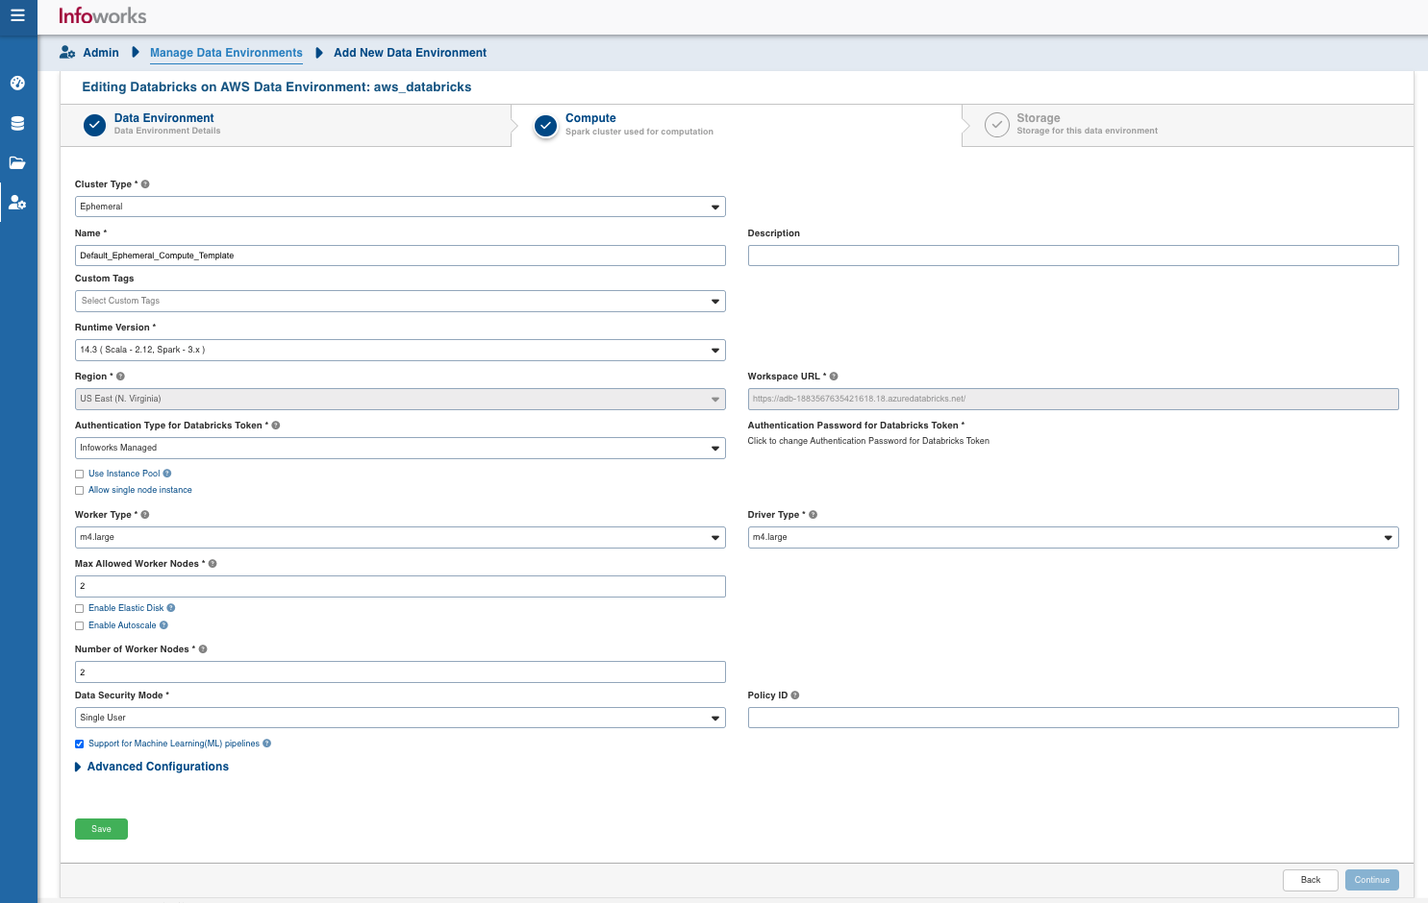This screenshot has width=1428, height=903.
Task: Enable the Use Instance Pool checkbox
Action: 80,474
